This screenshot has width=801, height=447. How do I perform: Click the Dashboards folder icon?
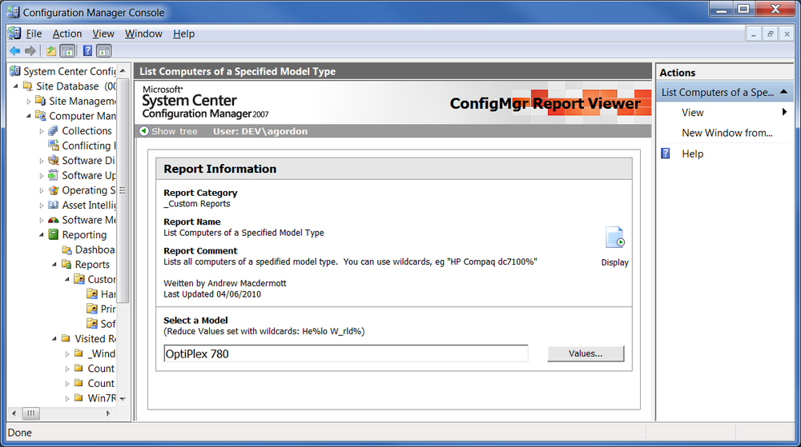click(66, 249)
